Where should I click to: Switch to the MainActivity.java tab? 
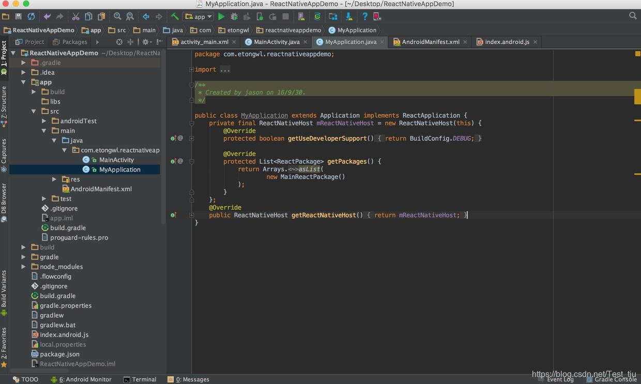(276, 42)
